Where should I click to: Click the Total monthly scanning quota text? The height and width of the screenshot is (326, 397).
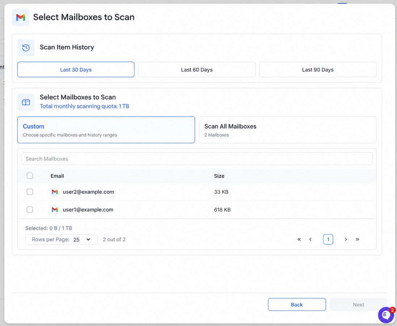point(84,106)
